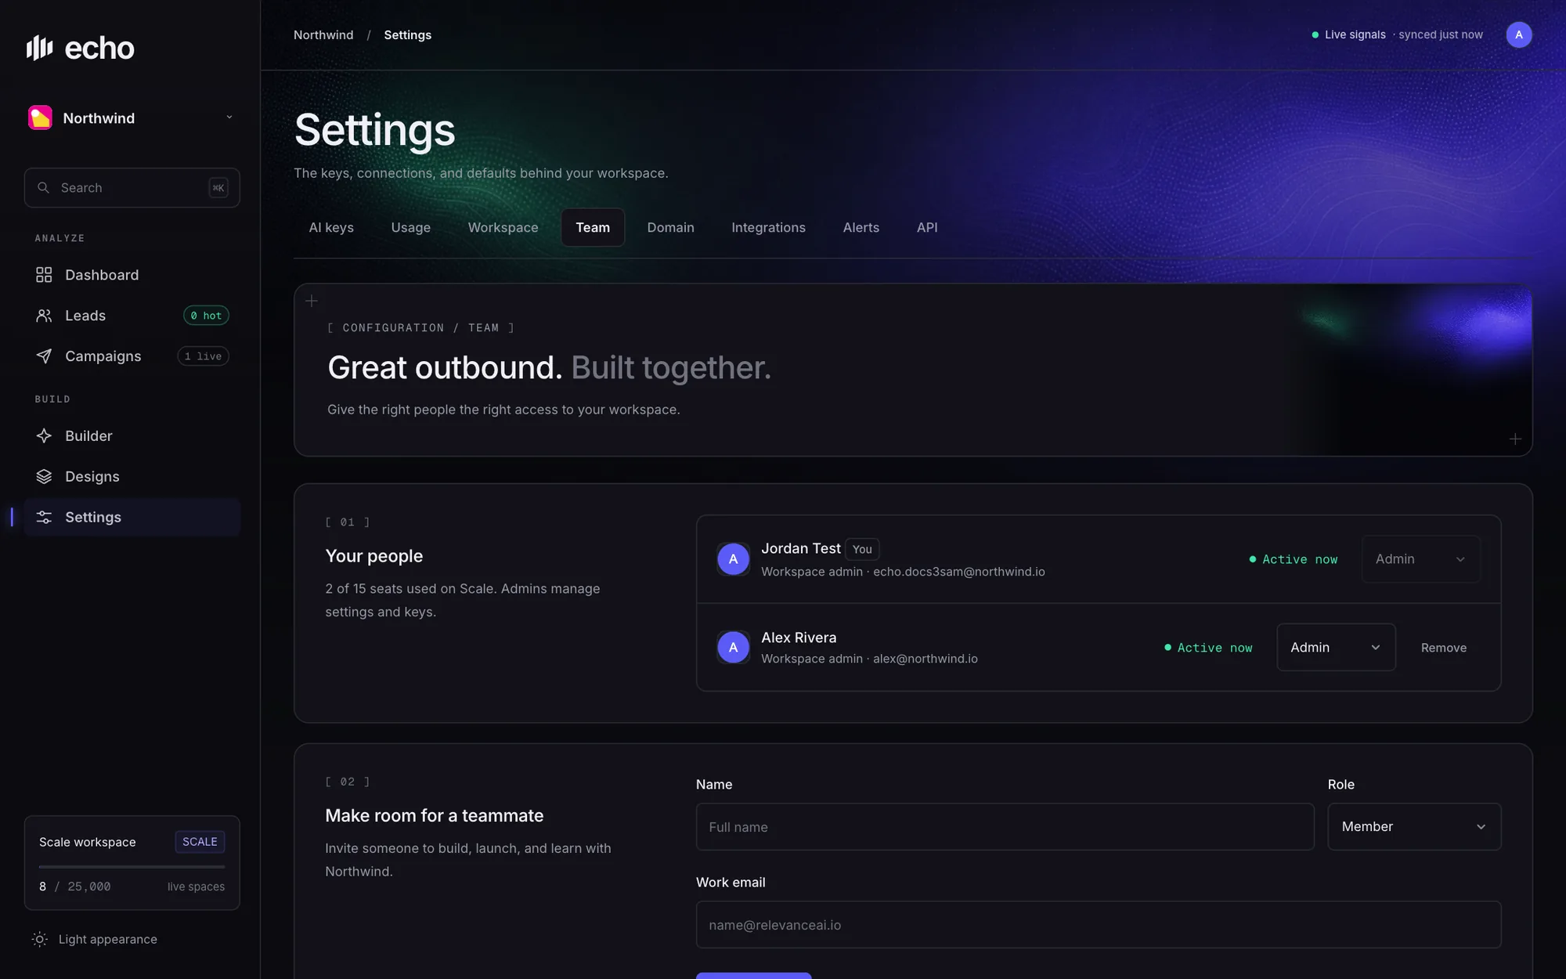Image resolution: width=1566 pixels, height=979 pixels.
Task: Click Jordan Test's avatar
Action: pyautogui.click(x=733, y=559)
